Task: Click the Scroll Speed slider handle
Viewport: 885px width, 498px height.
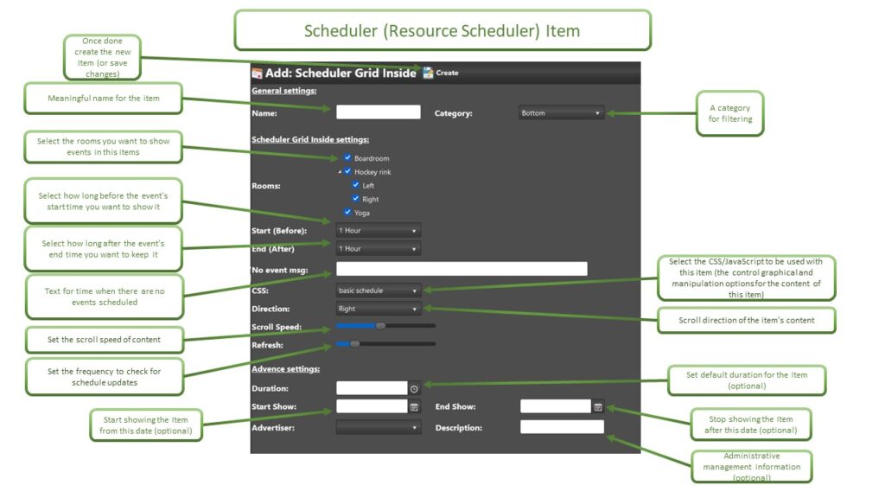Action: pos(380,326)
